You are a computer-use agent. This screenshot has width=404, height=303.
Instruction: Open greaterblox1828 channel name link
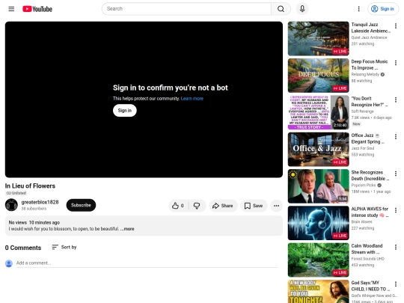(40, 202)
